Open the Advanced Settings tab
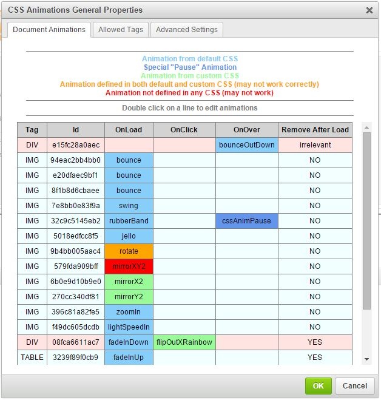The height and width of the screenshot is (400, 381). [x=186, y=30]
